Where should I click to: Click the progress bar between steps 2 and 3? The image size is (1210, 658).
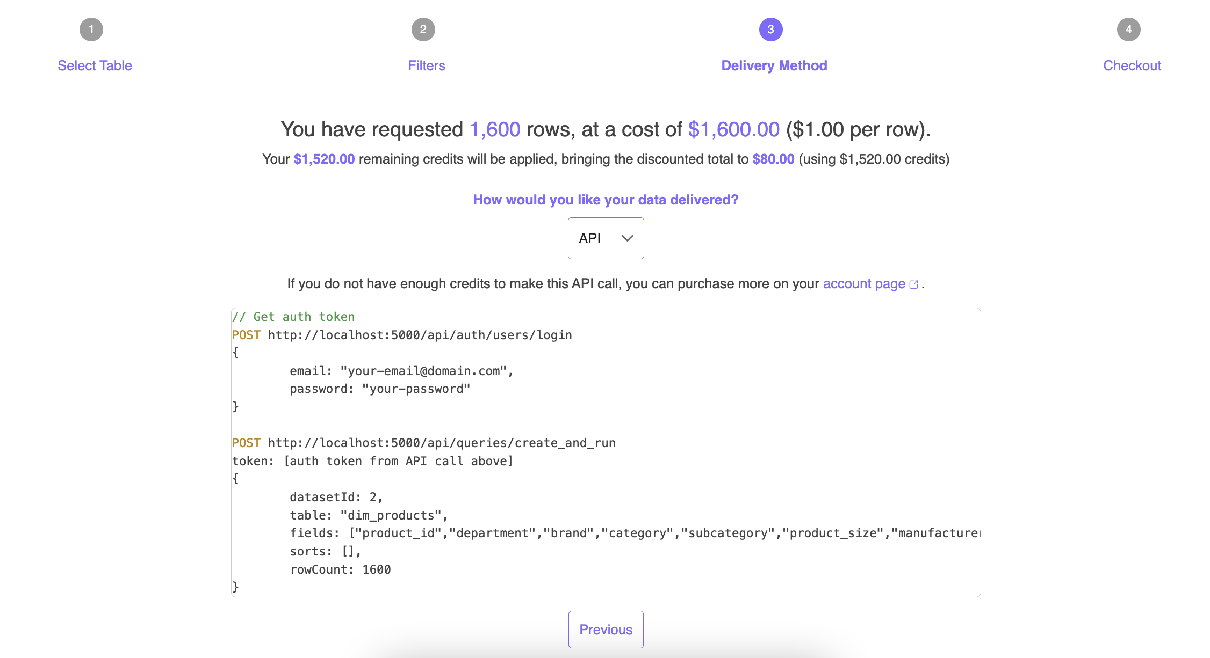579,47
